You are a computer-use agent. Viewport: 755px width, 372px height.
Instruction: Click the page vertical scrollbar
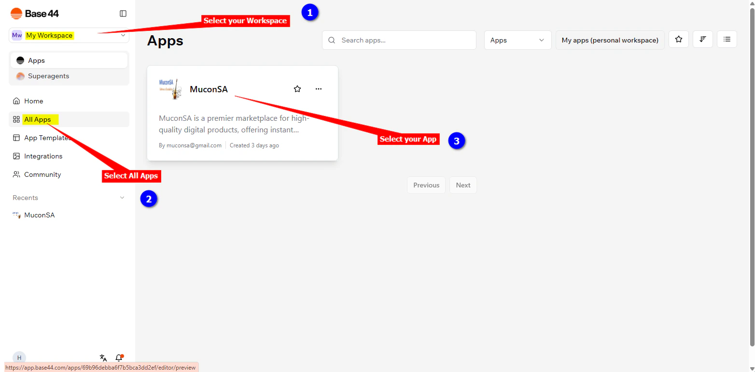(x=752, y=177)
